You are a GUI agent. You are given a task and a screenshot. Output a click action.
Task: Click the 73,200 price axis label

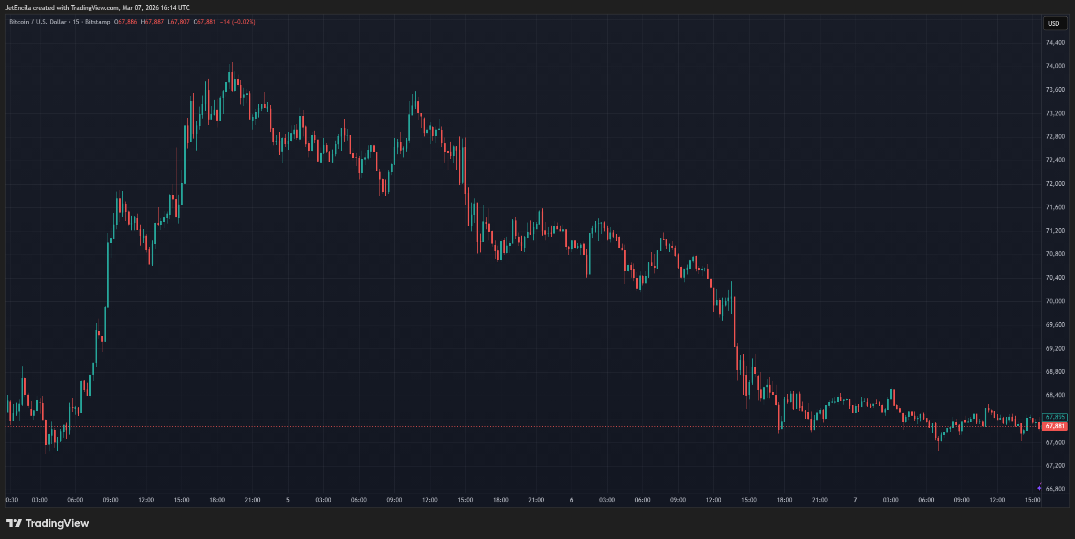point(1055,113)
